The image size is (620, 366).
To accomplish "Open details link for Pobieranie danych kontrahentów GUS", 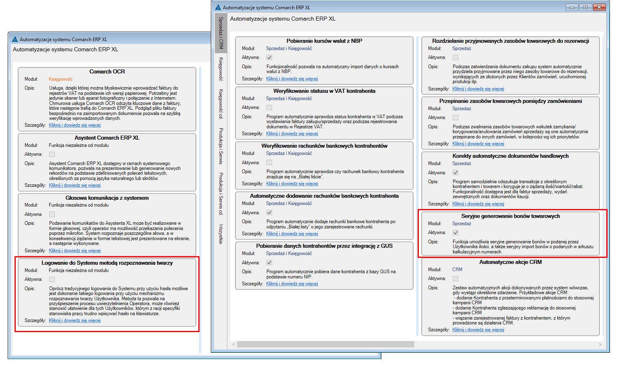I will click(x=292, y=284).
